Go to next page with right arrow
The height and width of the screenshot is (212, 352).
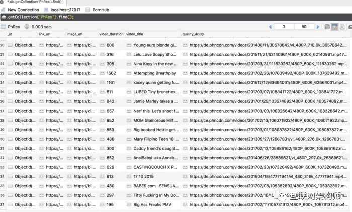pos(318,27)
